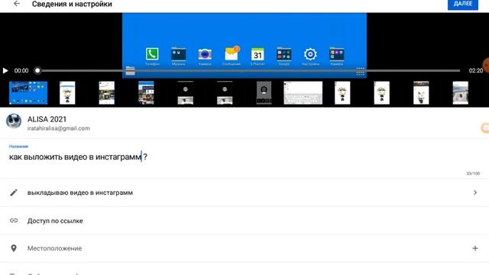
Task: Click the ALISA 2021 account name
Action: pyautogui.click(x=47, y=119)
